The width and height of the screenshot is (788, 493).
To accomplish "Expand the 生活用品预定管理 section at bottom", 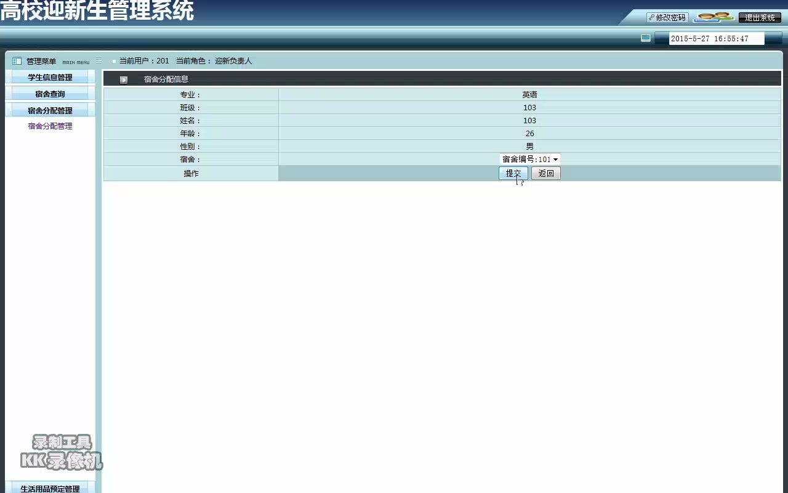I will pos(49,487).
